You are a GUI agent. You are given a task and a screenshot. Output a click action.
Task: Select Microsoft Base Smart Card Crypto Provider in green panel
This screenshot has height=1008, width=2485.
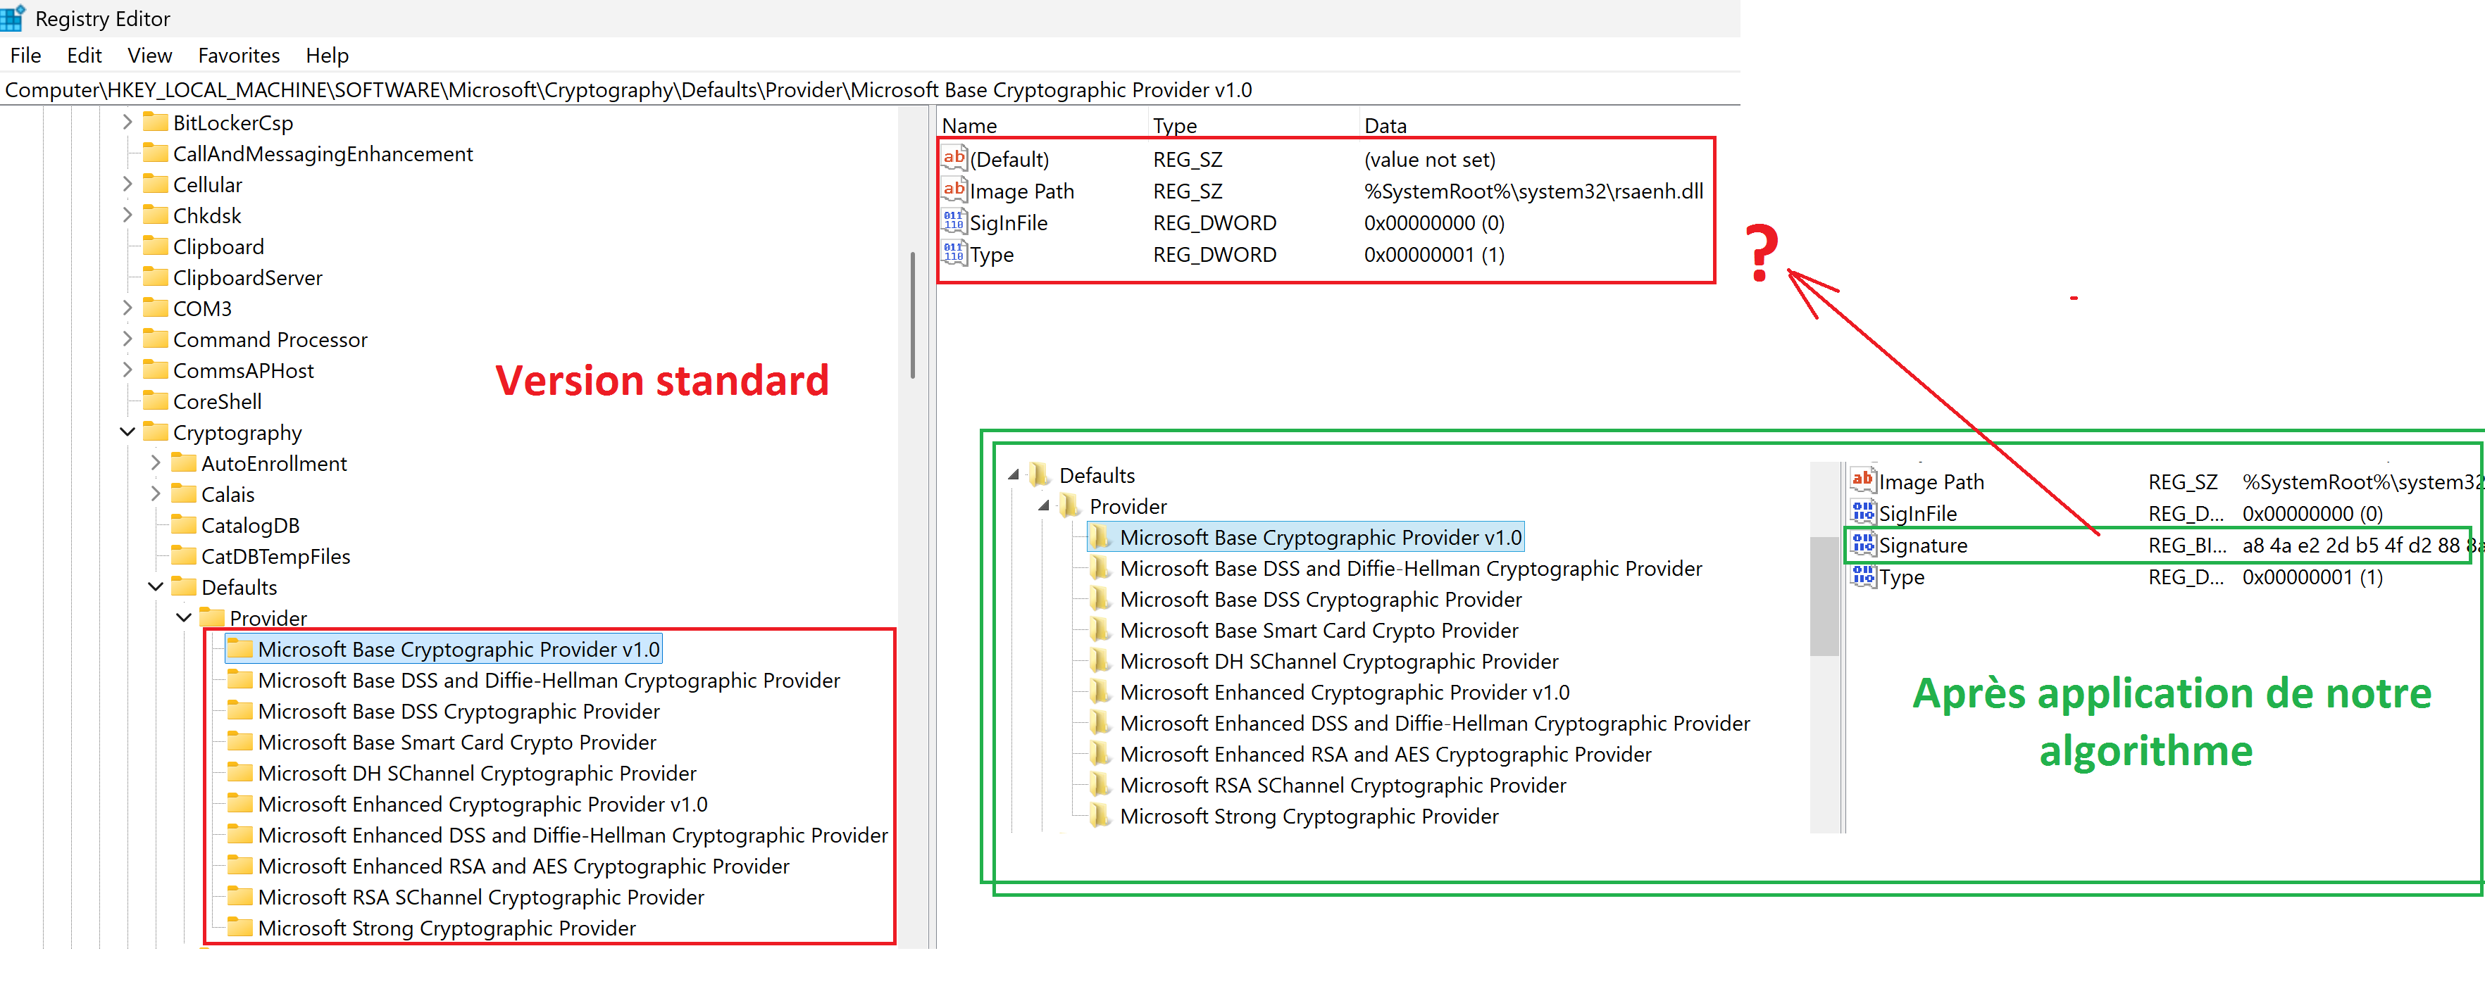click(x=1319, y=630)
